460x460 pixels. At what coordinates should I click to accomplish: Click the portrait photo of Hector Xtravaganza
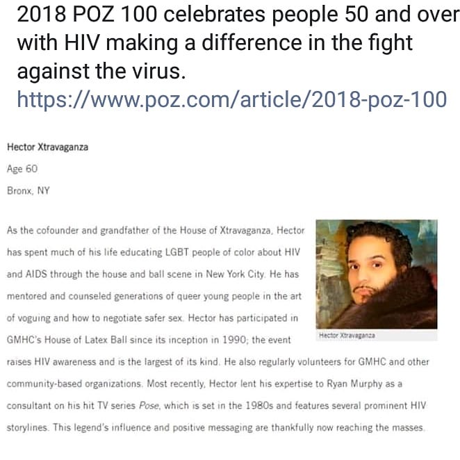click(x=376, y=274)
